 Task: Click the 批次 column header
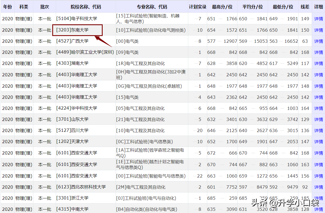coord(44,7)
